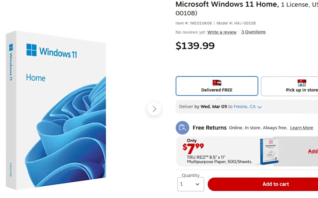Viewport: 318px width, 198px height.
Task: Select the Delivered FREE option label
Action: click(217, 90)
